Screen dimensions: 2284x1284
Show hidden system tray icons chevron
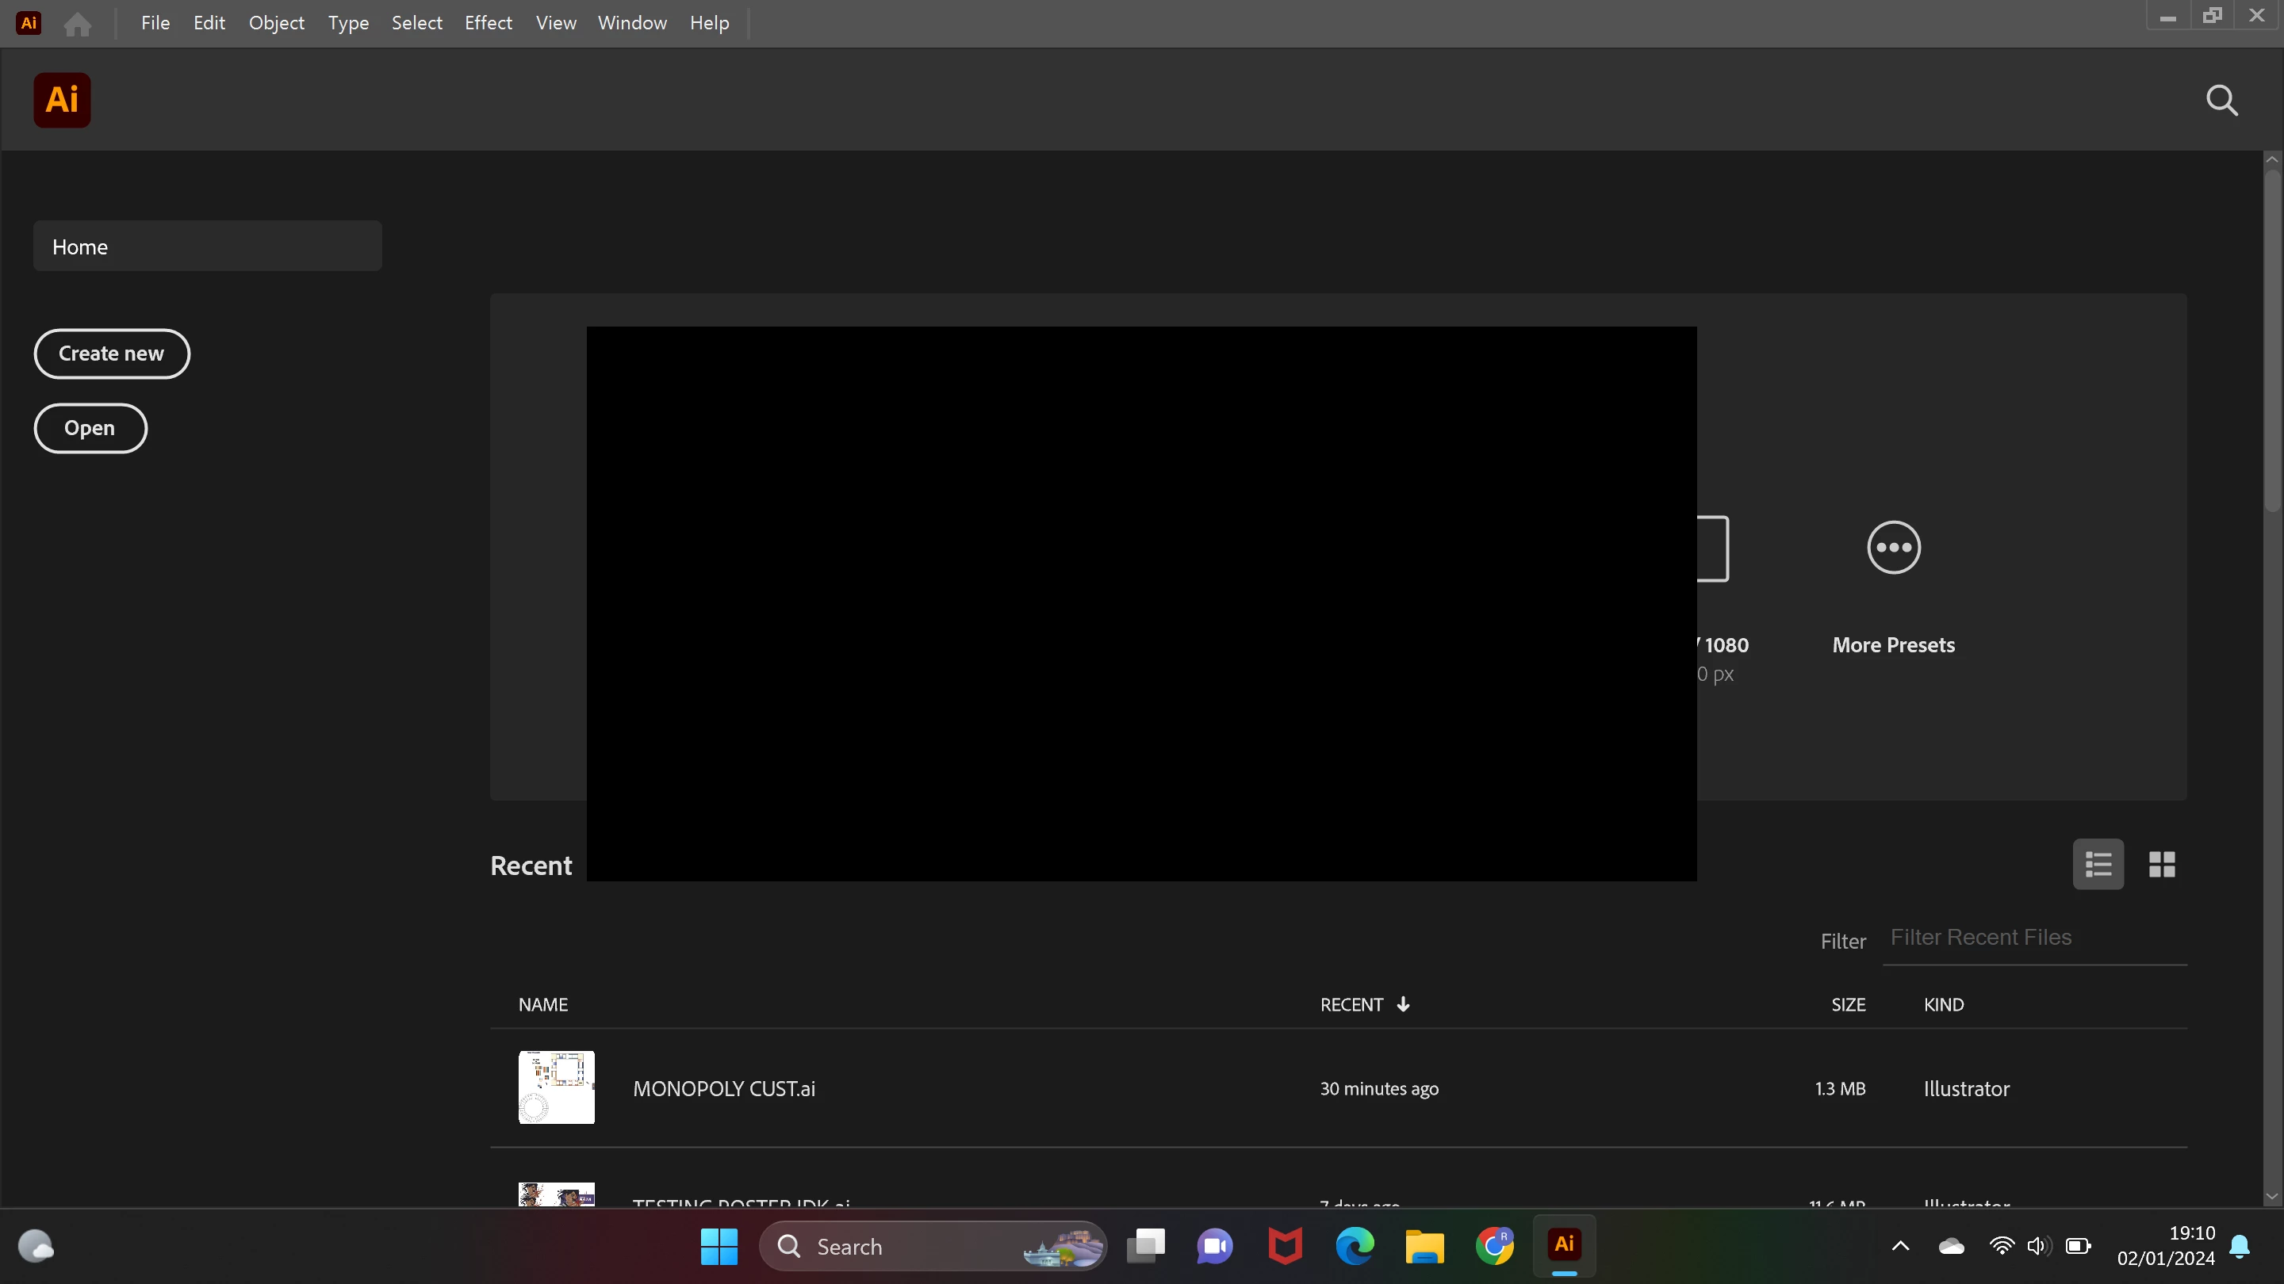(1899, 1246)
